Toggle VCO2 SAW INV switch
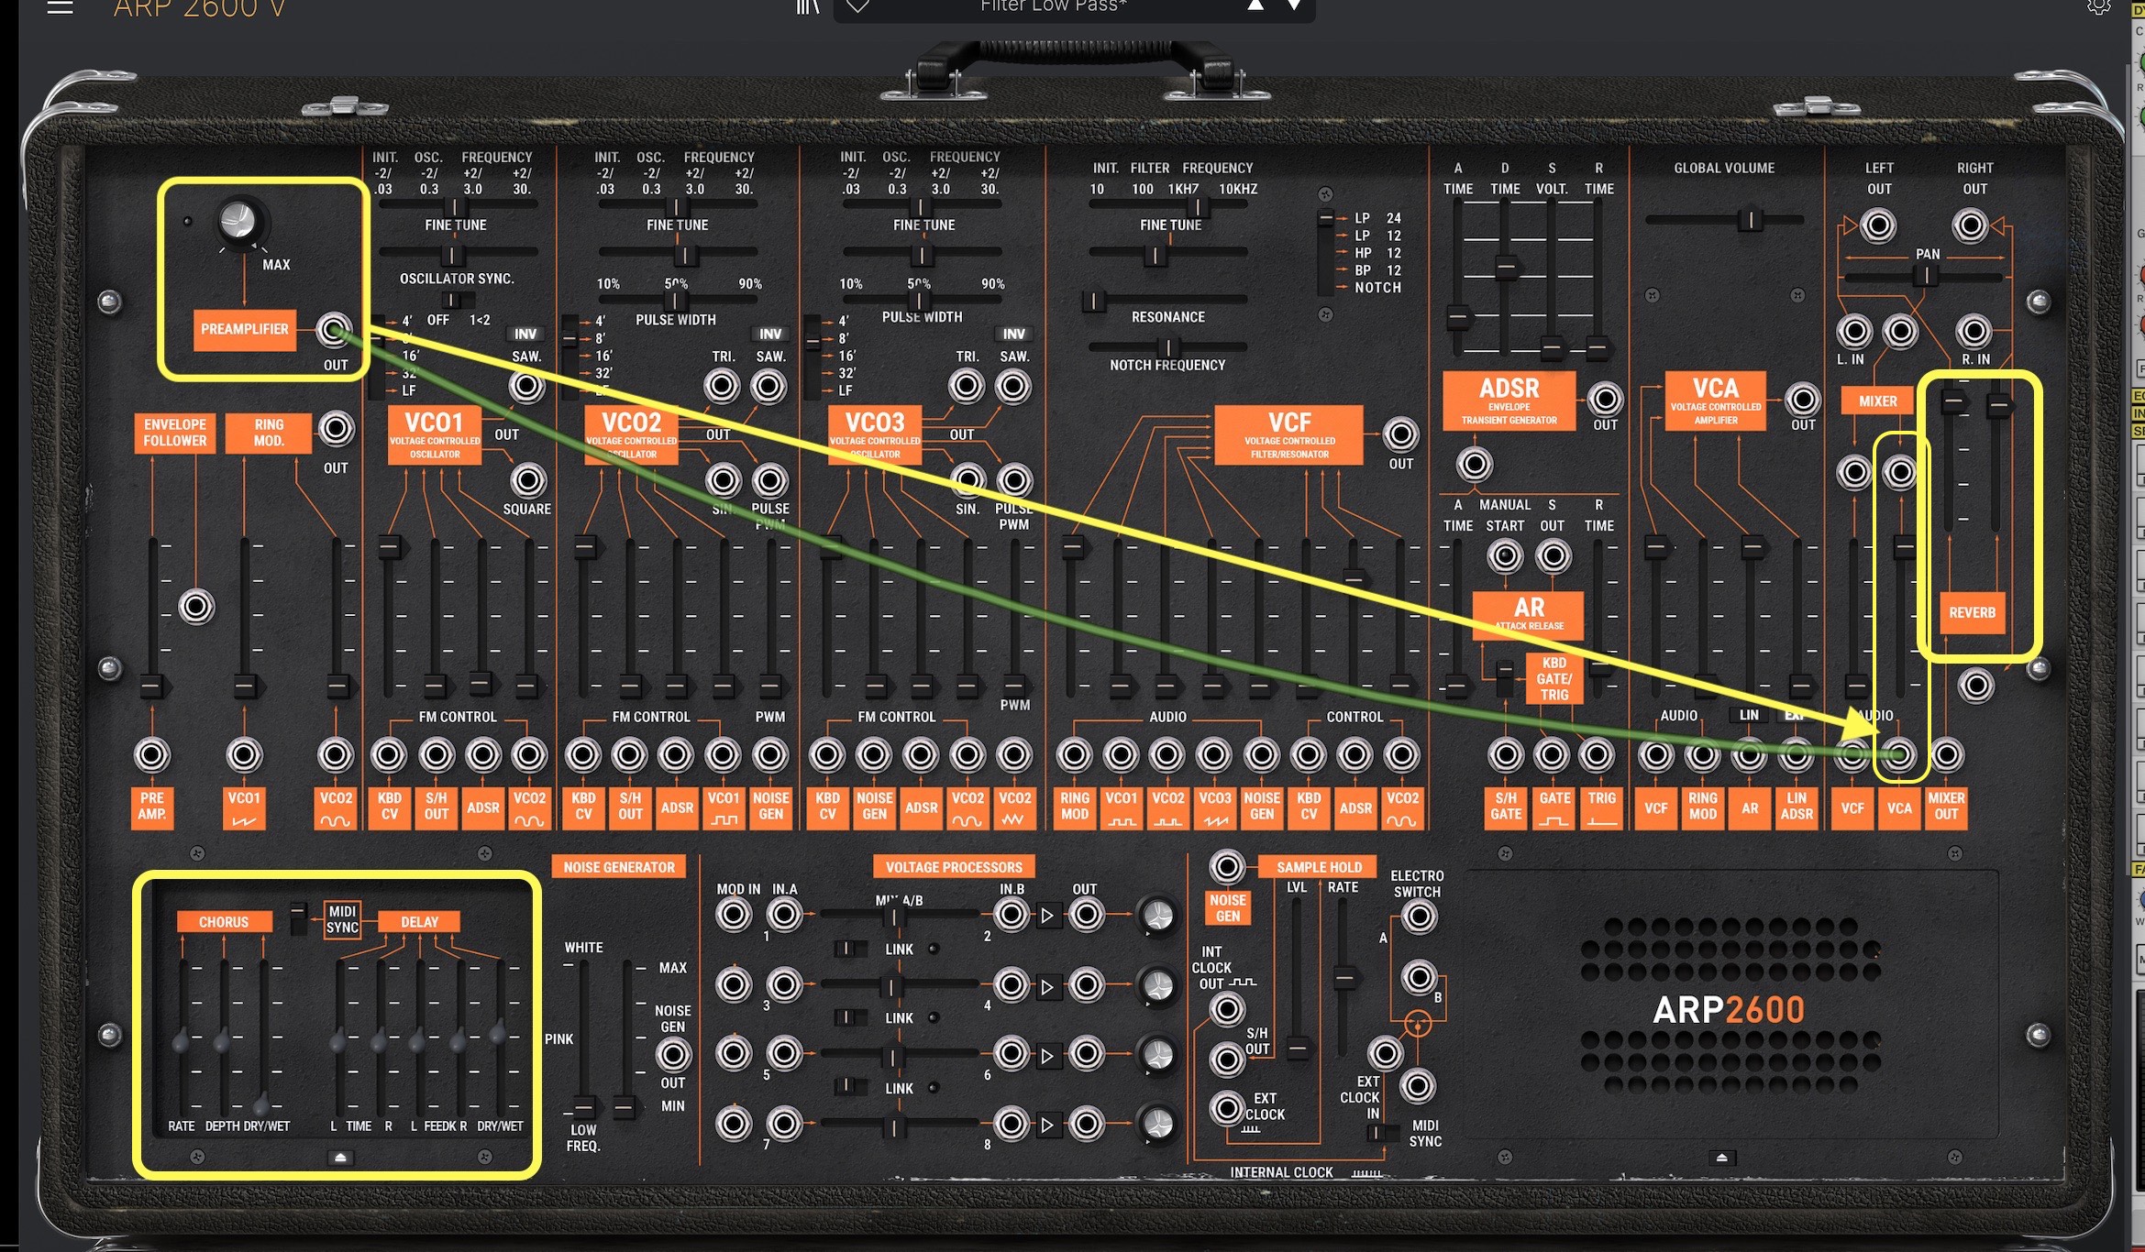 [x=770, y=335]
